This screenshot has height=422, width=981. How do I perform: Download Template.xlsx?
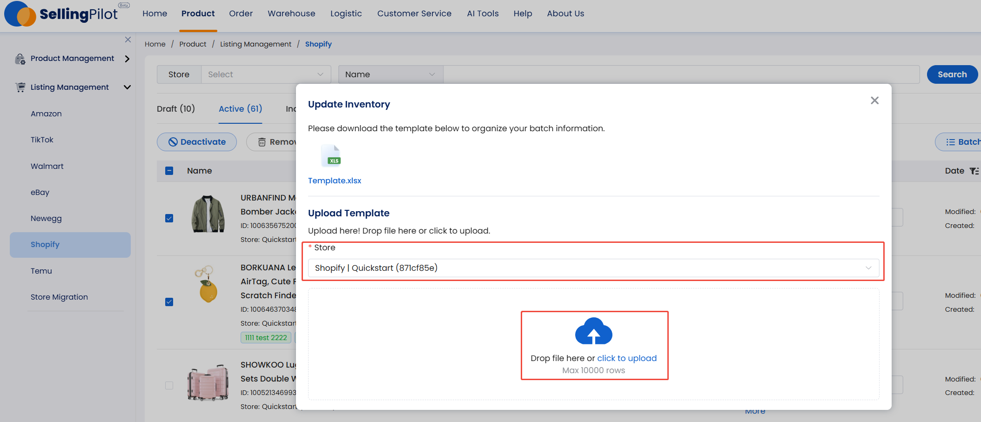coord(335,181)
